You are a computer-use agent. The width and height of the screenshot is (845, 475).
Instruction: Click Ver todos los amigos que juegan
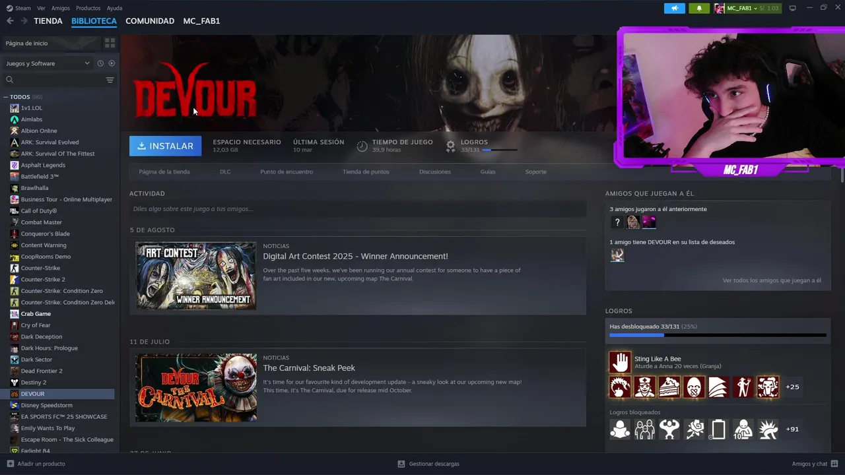click(x=772, y=280)
